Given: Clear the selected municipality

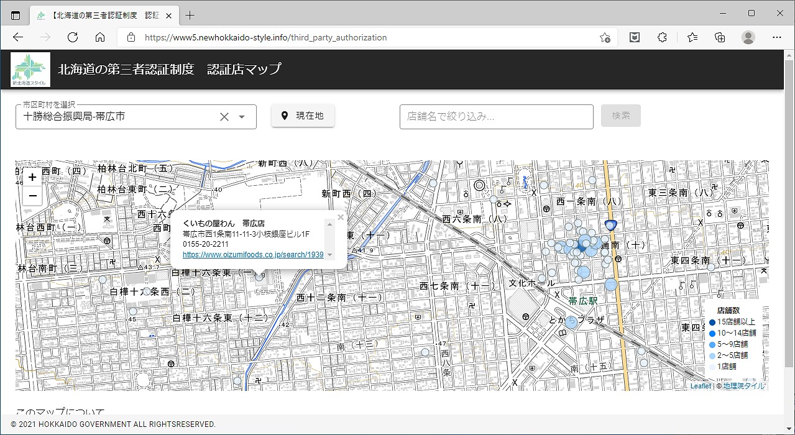Looking at the screenshot, I should coord(224,117).
